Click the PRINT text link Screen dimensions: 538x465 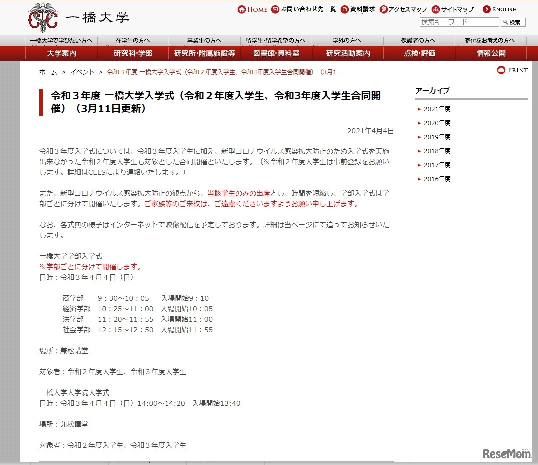pos(518,70)
